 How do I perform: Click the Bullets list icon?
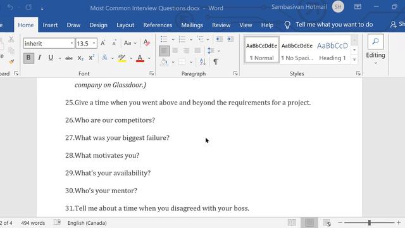tap(164, 39)
